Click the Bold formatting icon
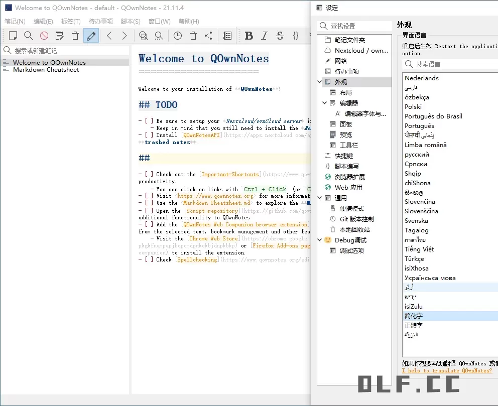 [248, 36]
